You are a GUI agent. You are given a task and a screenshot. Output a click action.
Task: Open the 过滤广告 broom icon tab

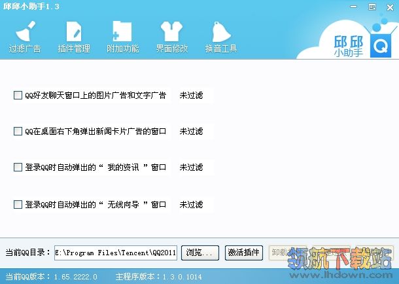[x=25, y=37]
